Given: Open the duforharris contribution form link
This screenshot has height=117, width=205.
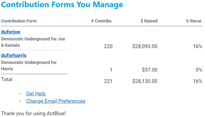Looking at the screenshot, I should (14, 56).
